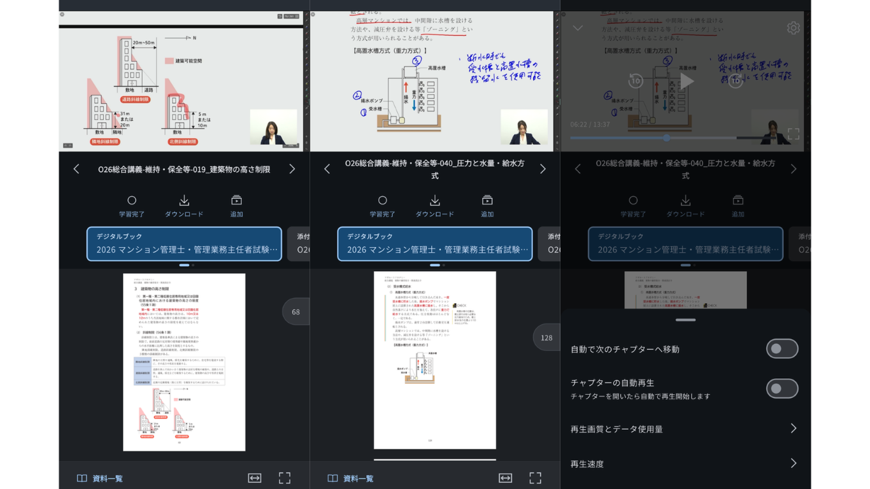Tap the settings sheet drag handle
Screen dimensions: 870x489
click(x=685, y=320)
